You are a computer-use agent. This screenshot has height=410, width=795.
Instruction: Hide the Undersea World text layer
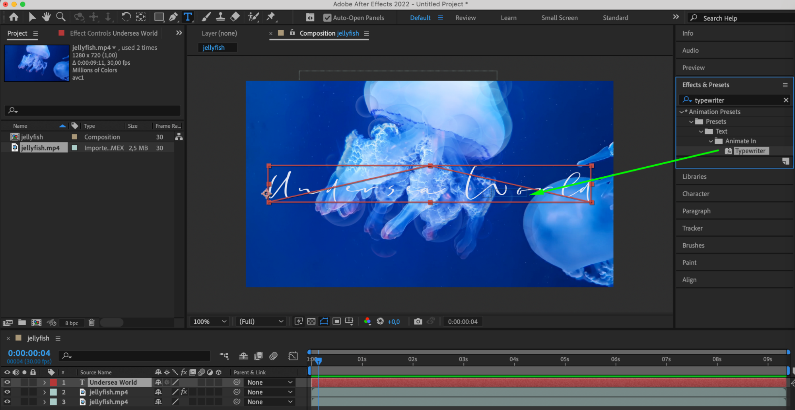click(7, 382)
